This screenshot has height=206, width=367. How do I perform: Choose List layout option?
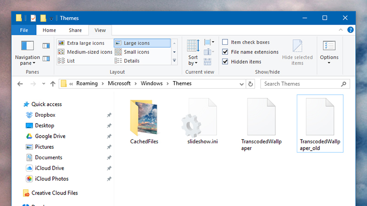(66, 61)
